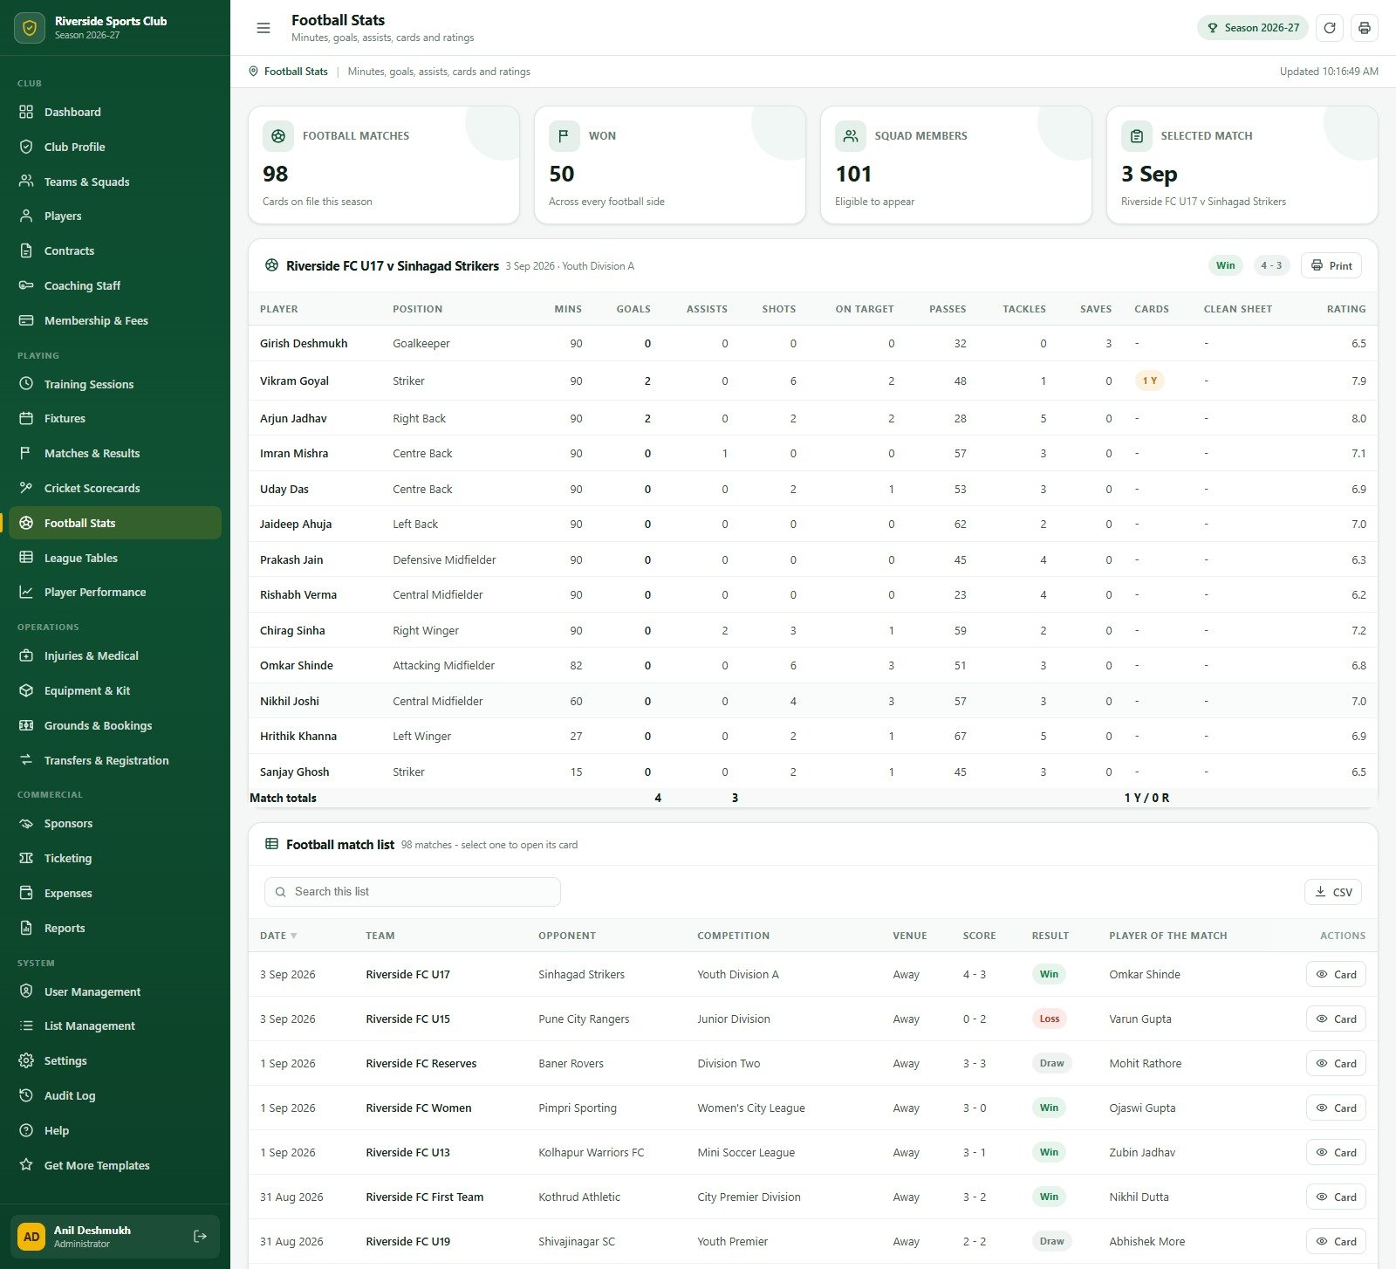Click the Won stat card
The image size is (1396, 1269).
click(x=670, y=165)
